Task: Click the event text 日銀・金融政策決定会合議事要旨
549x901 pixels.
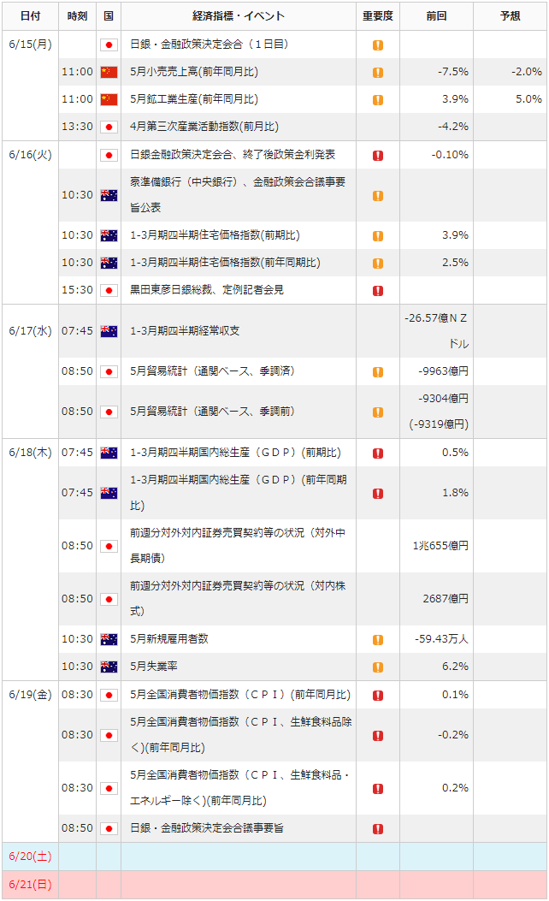Action: click(207, 828)
